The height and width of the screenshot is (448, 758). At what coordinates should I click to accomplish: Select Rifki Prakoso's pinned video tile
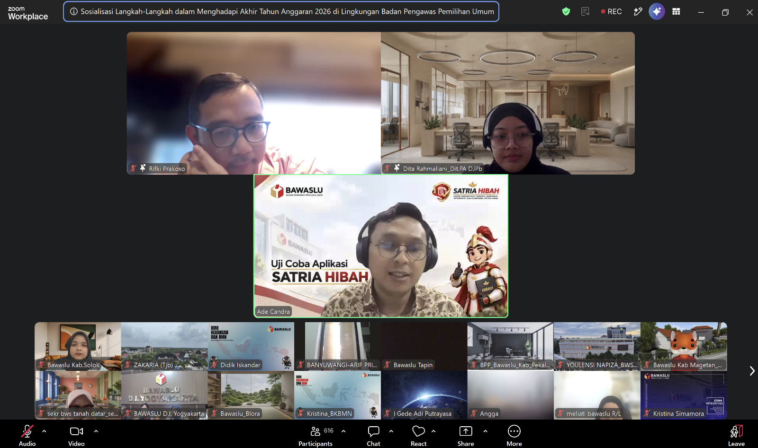click(254, 103)
